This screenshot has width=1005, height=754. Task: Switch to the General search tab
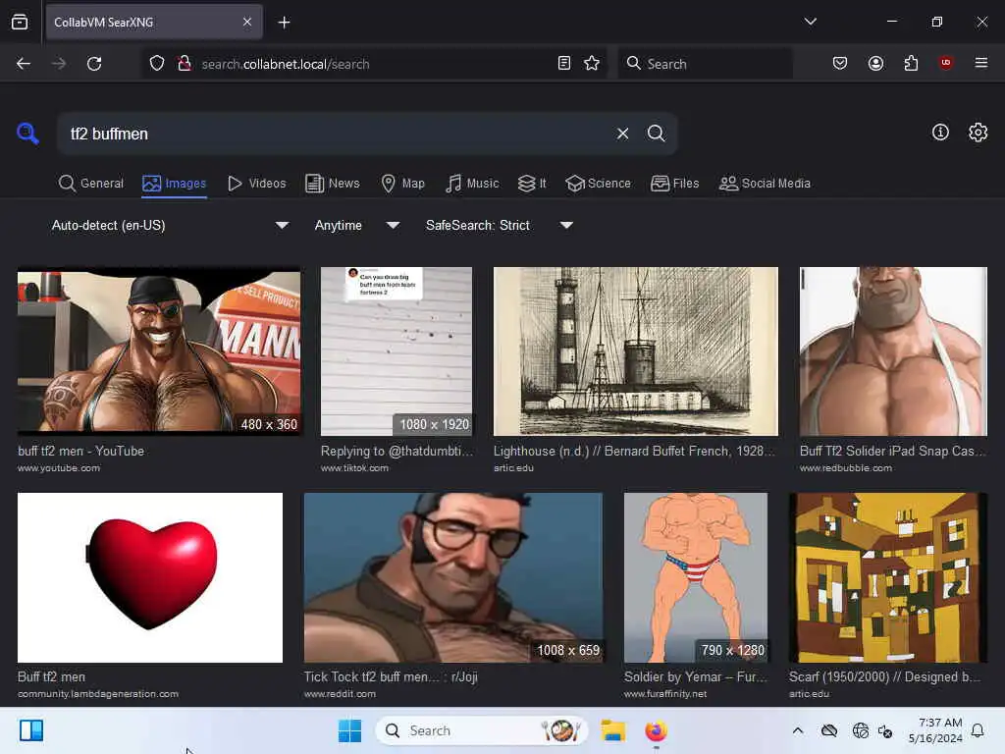click(91, 184)
